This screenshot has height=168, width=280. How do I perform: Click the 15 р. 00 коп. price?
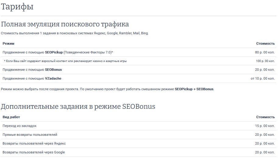point(264,126)
